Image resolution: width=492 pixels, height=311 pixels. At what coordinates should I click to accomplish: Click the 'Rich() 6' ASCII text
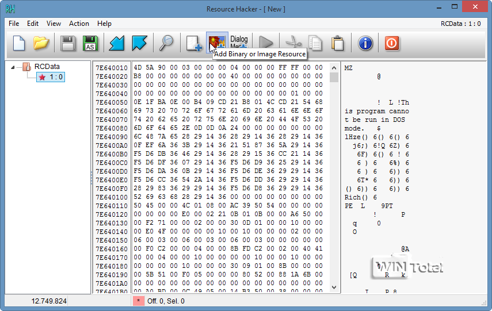point(361,197)
